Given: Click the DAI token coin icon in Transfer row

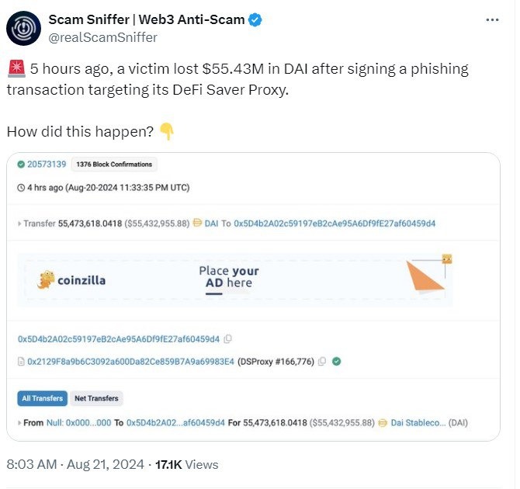Looking at the screenshot, I should (x=197, y=224).
